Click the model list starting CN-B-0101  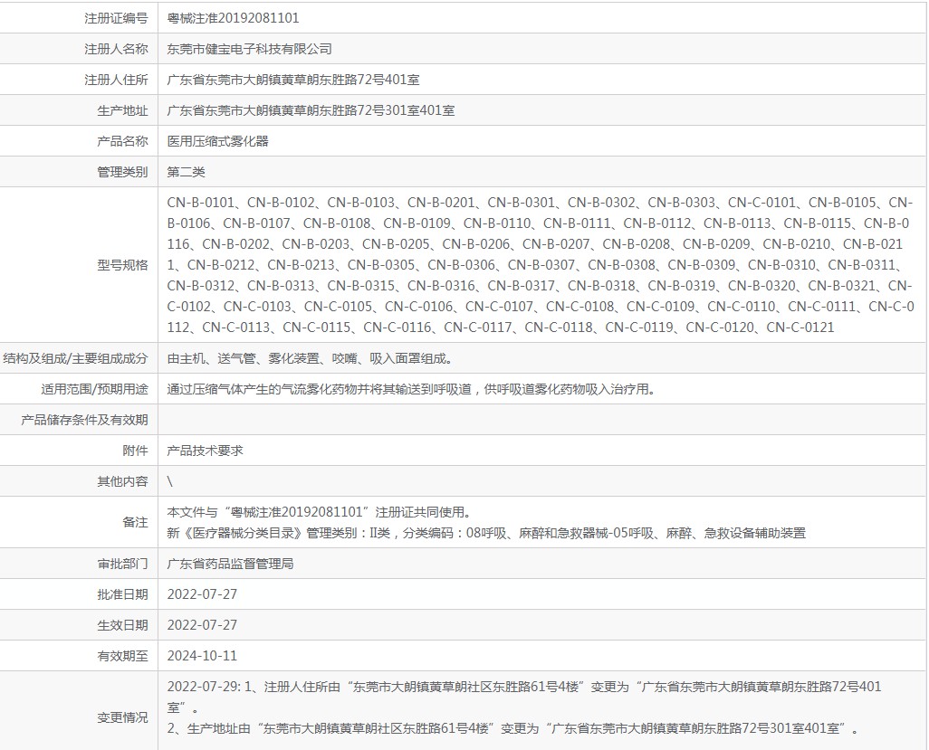coord(541,264)
